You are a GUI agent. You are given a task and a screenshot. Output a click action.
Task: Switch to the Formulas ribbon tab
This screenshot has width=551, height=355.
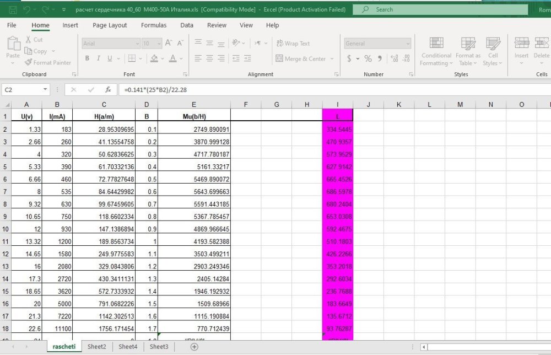[x=153, y=25]
